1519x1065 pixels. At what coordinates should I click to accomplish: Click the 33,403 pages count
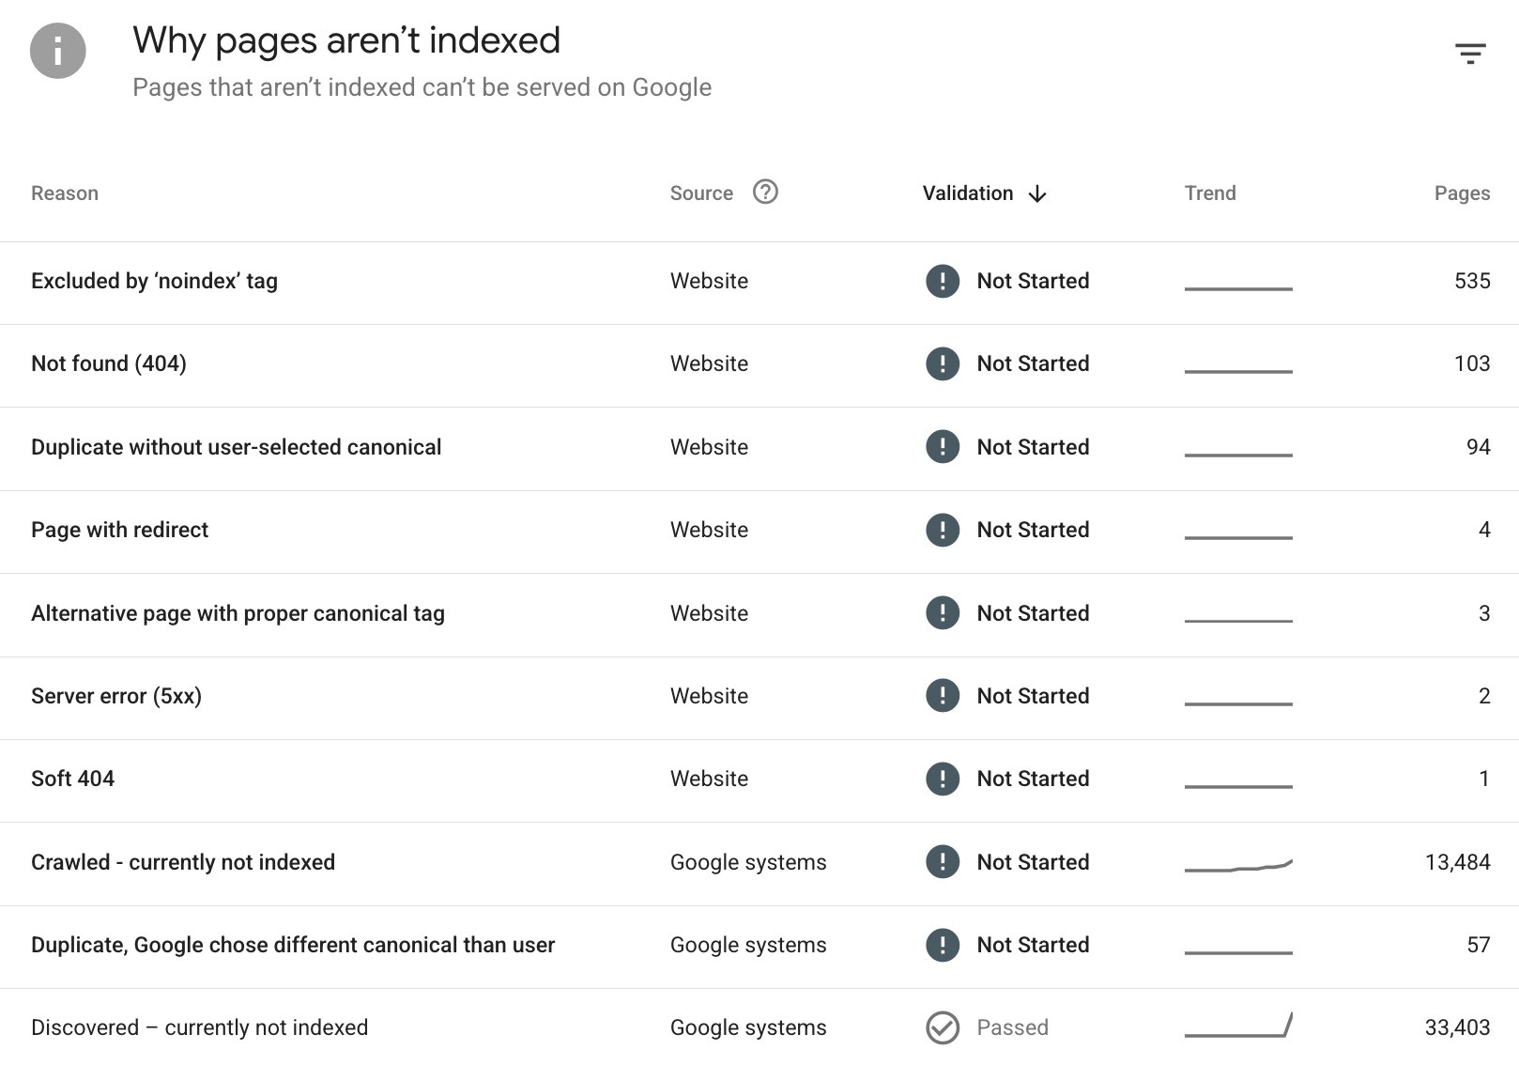(1457, 1027)
